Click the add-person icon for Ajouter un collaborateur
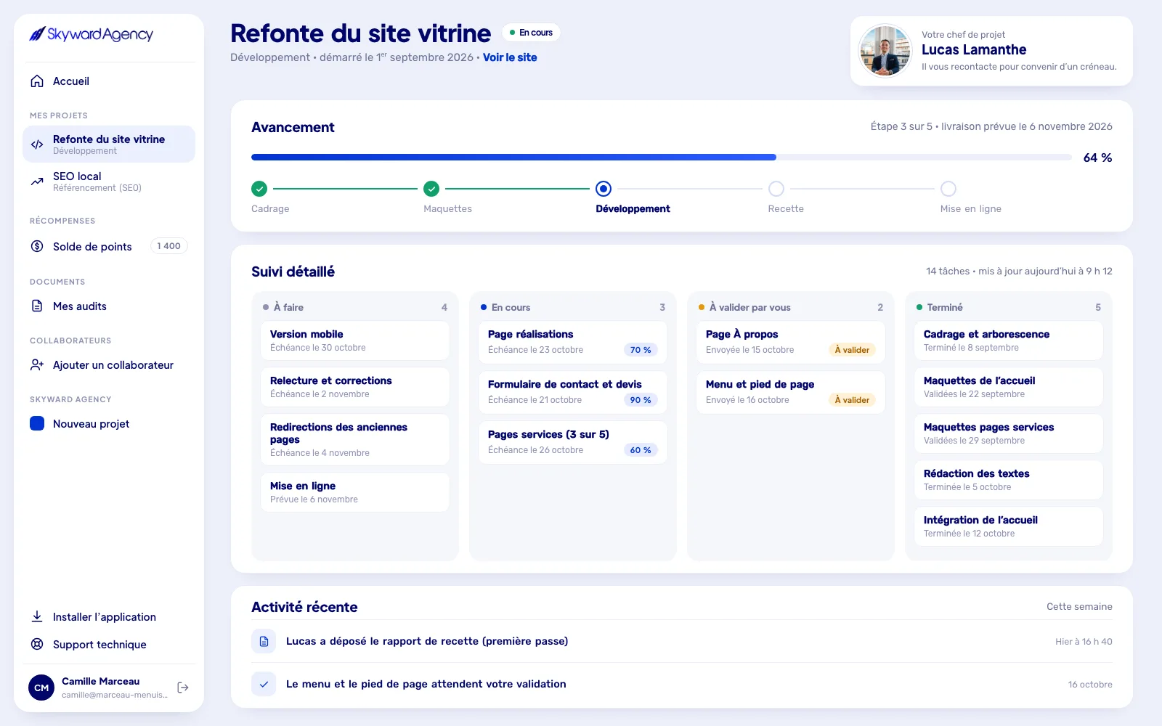The width and height of the screenshot is (1162, 726). (x=37, y=364)
